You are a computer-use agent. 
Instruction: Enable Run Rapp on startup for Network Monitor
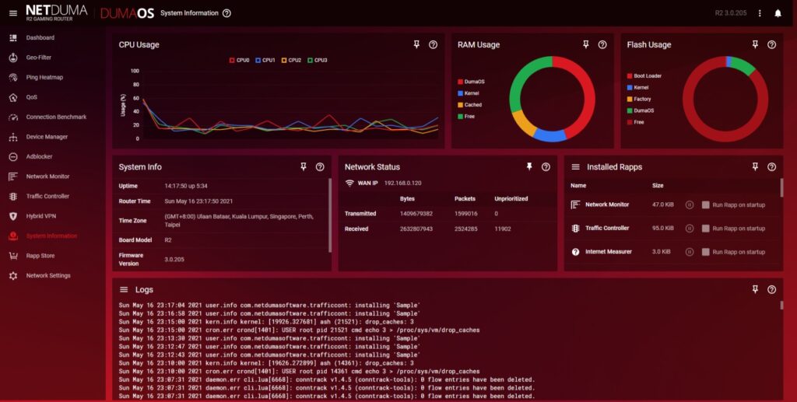(705, 204)
